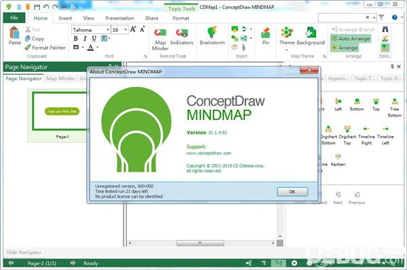The image size is (407, 270).
Task: Expand the Font group dialog launcher
Action: (145, 56)
